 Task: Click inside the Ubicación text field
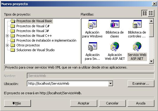(68, 84)
